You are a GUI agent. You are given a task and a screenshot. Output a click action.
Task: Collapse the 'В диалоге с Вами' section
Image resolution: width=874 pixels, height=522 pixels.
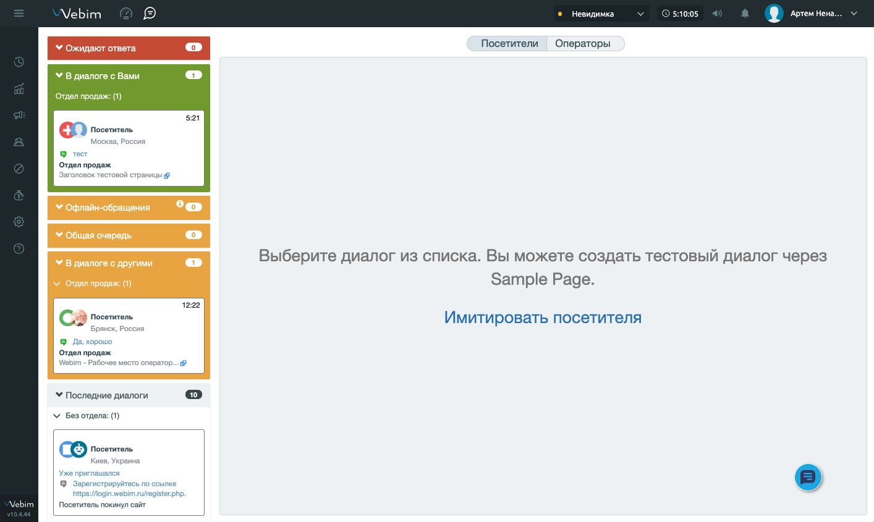click(x=59, y=76)
